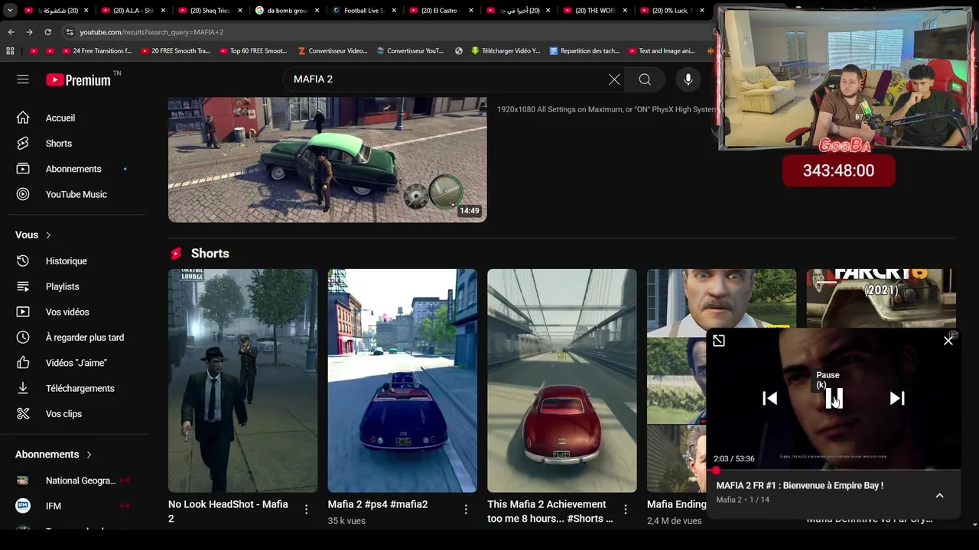Start voice search with the microphone
Image resolution: width=979 pixels, height=550 pixels.
pyautogui.click(x=688, y=79)
